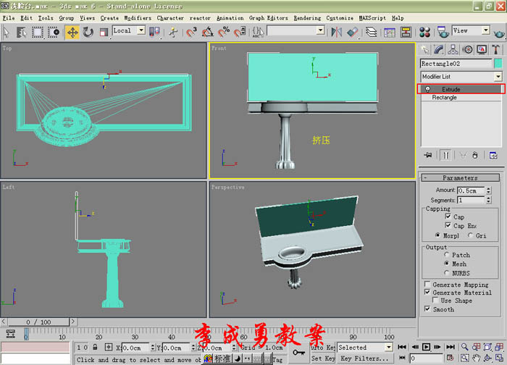
Task: Select NURBS output radio button
Action: tap(447, 273)
